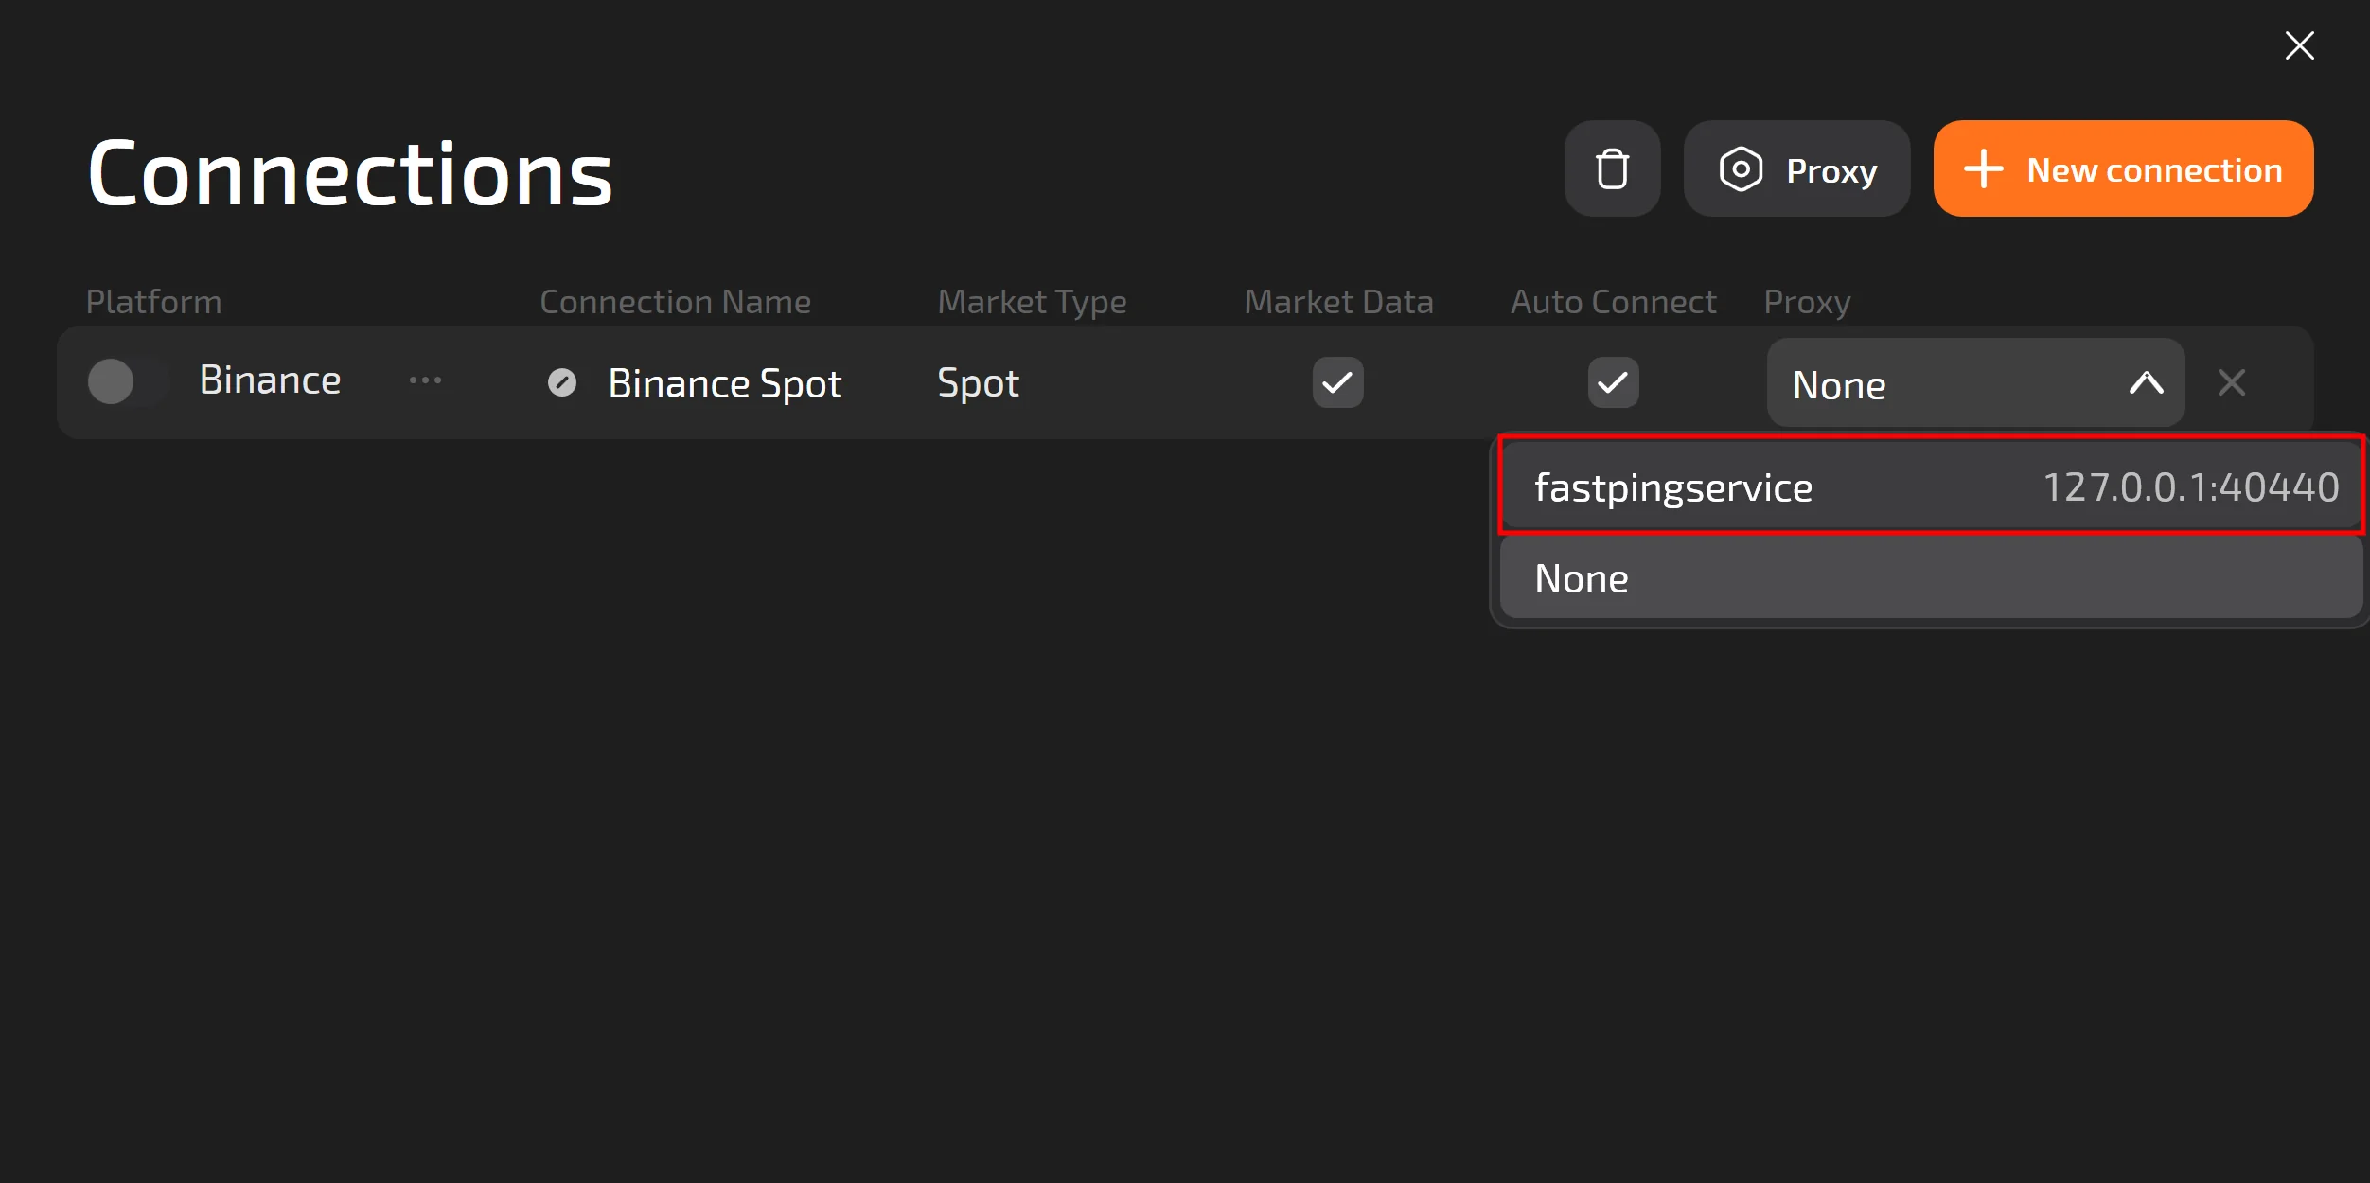Viewport: 2370px width, 1183px height.
Task: Open the three-dot menu next to Binance
Action: (425, 380)
